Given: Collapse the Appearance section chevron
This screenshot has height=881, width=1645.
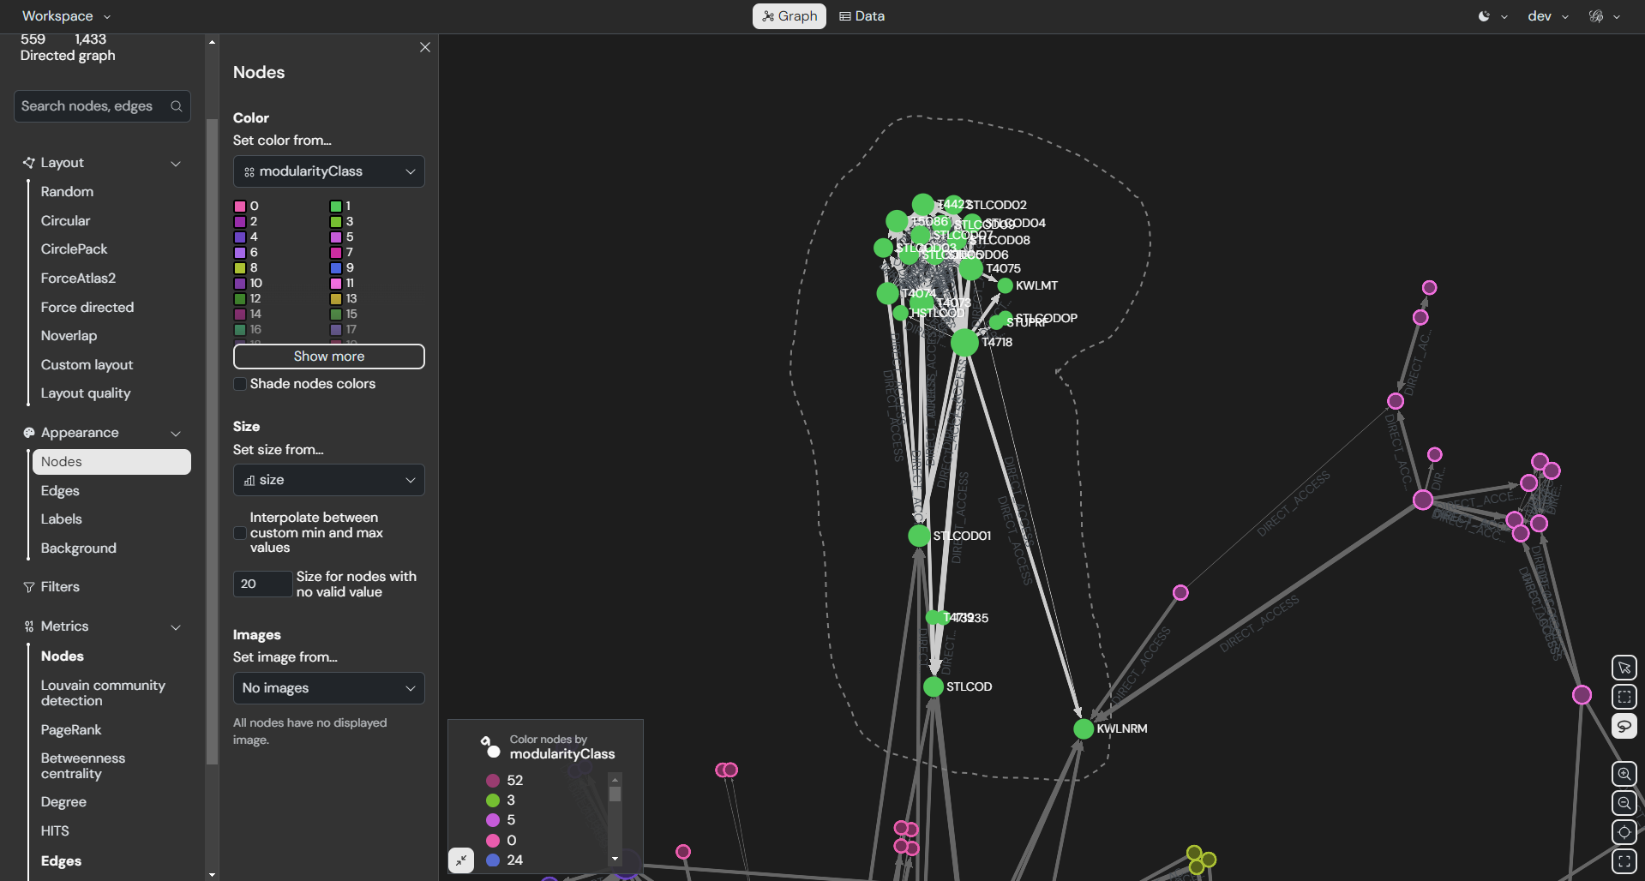Looking at the screenshot, I should 176,434.
